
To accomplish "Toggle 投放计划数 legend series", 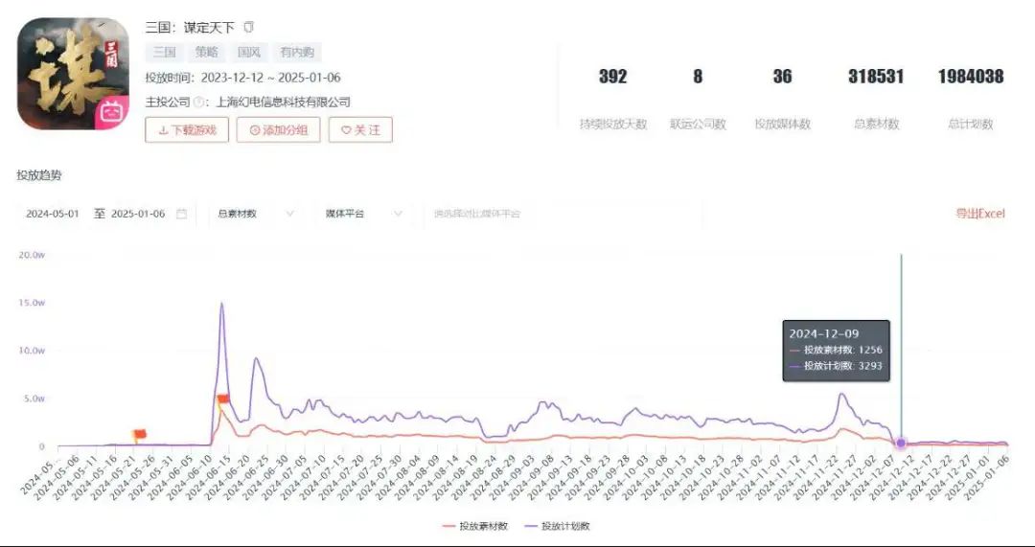I will click(x=557, y=526).
